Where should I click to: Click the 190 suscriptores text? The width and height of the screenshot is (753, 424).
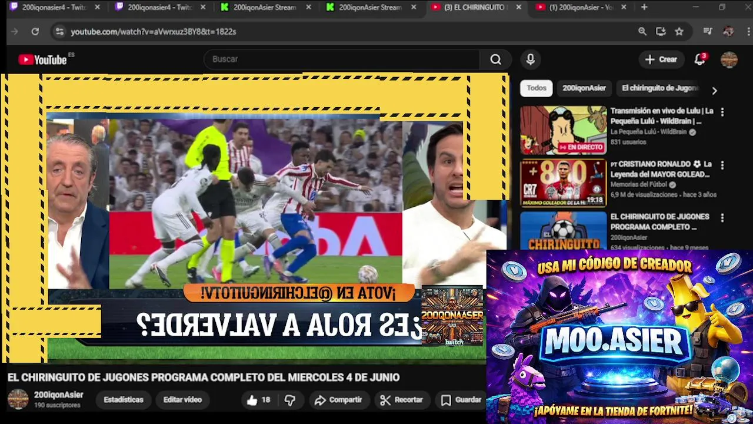click(57, 406)
